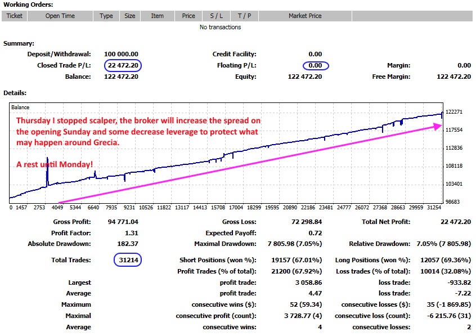Click the Total Trades value 31214
The image size is (476, 336).
[x=128, y=260]
